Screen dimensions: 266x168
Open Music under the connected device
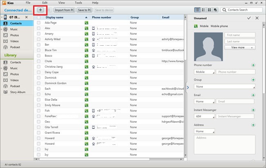point(14,29)
